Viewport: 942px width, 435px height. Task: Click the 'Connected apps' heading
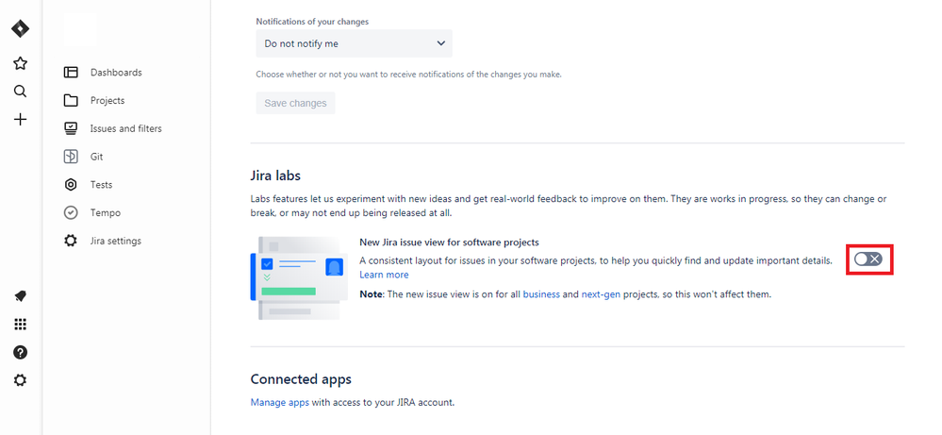pyautogui.click(x=301, y=379)
